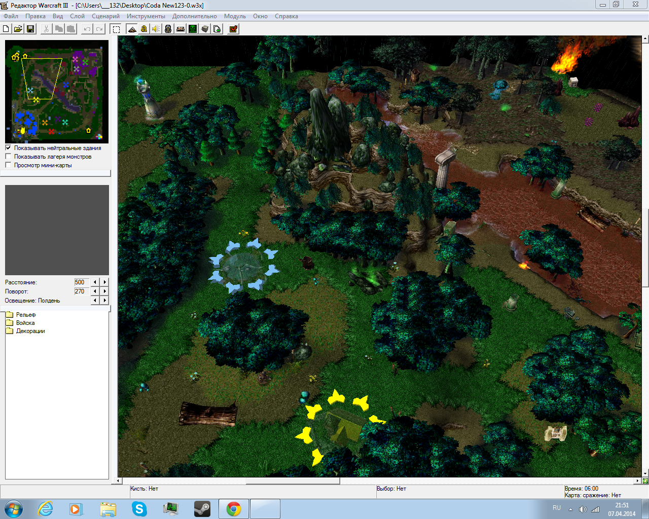Show hidden tray icons arrow

pos(571,509)
